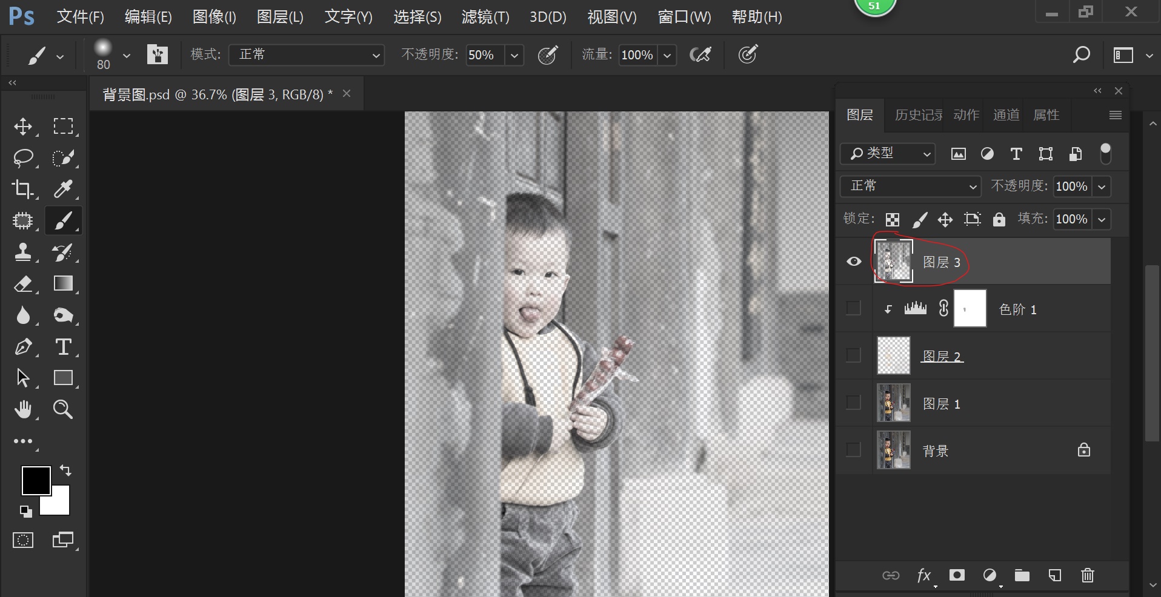Open the brush 模式 blend mode dropdown

point(307,55)
